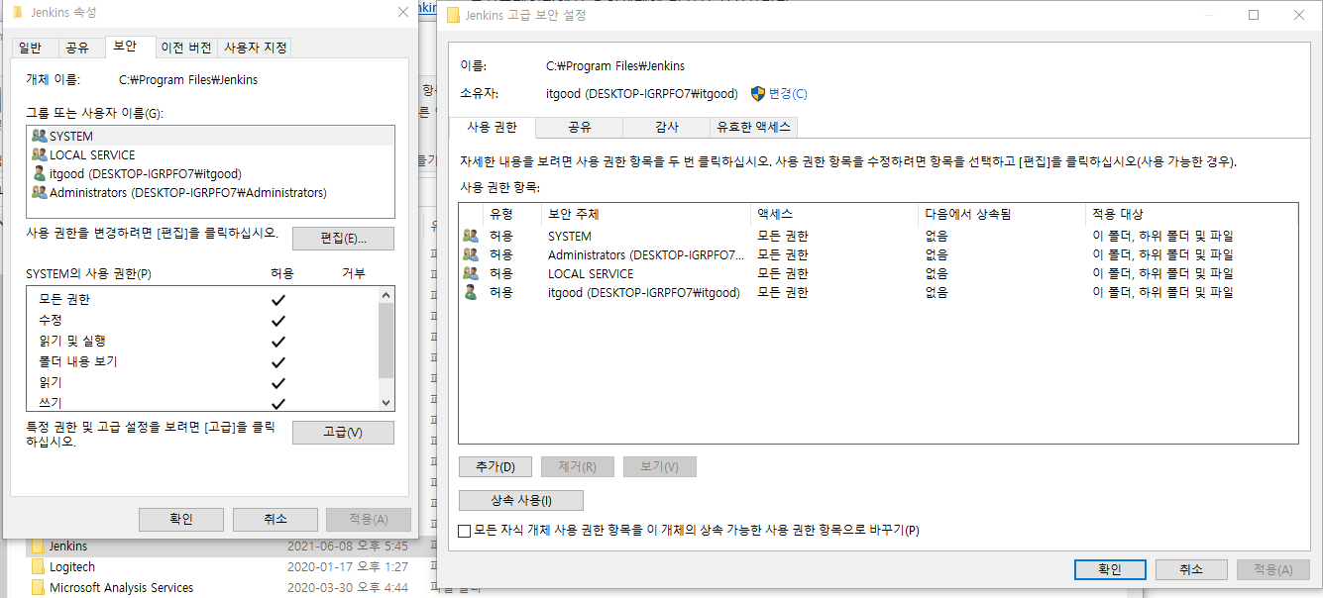Image resolution: width=1323 pixels, height=598 pixels.
Task: Click LOCAL SERVICE group icon in properties list
Action: click(40, 154)
